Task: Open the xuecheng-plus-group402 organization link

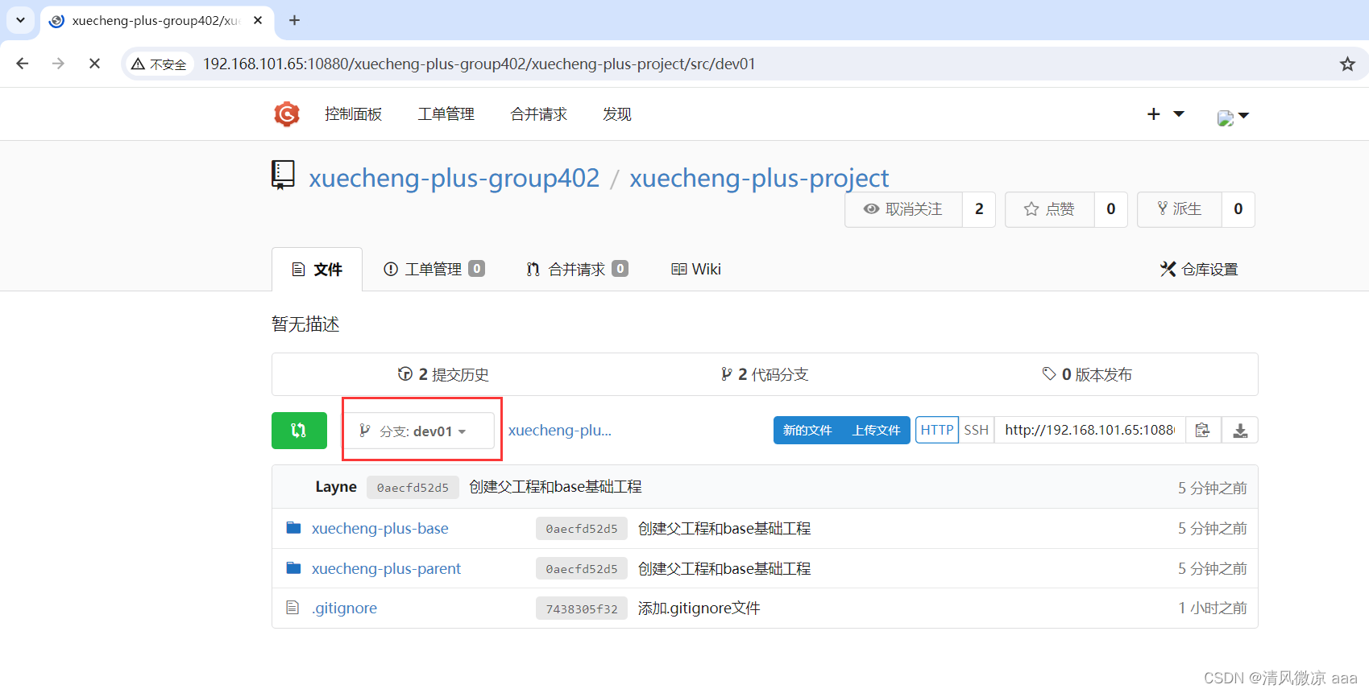Action: click(x=454, y=178)
